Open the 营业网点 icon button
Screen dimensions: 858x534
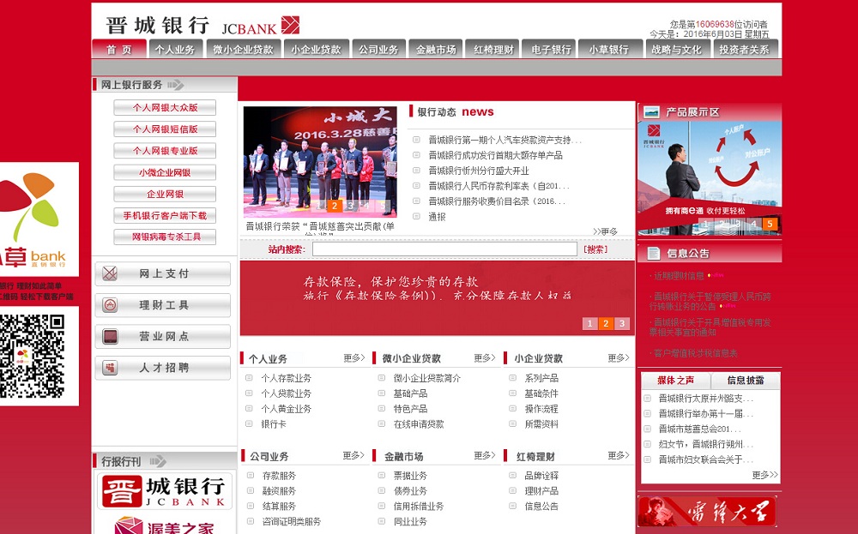162,336
